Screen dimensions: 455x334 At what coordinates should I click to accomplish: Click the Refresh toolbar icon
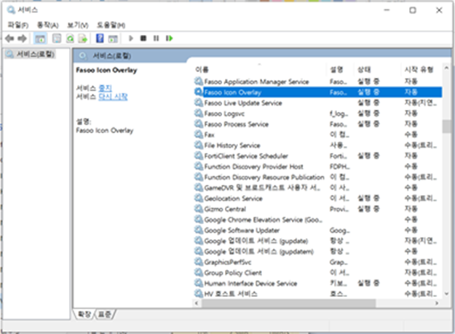[x=71, y=38]
